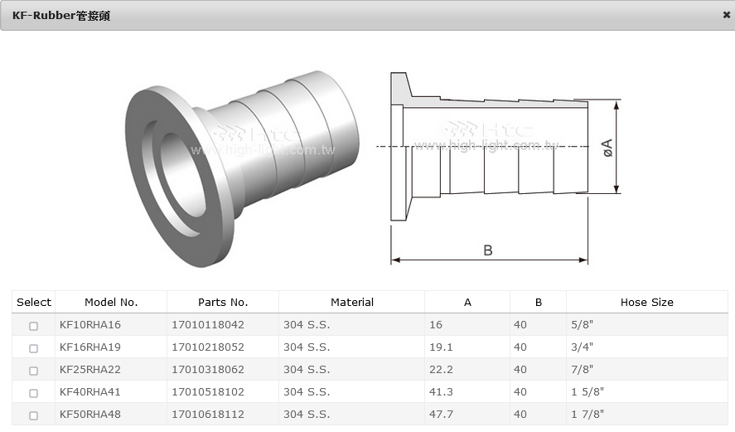The width and height of the screenshot is (735, 432).
Task: Tick the checkbox for KF10RHA16
Action: pos(33,326)
